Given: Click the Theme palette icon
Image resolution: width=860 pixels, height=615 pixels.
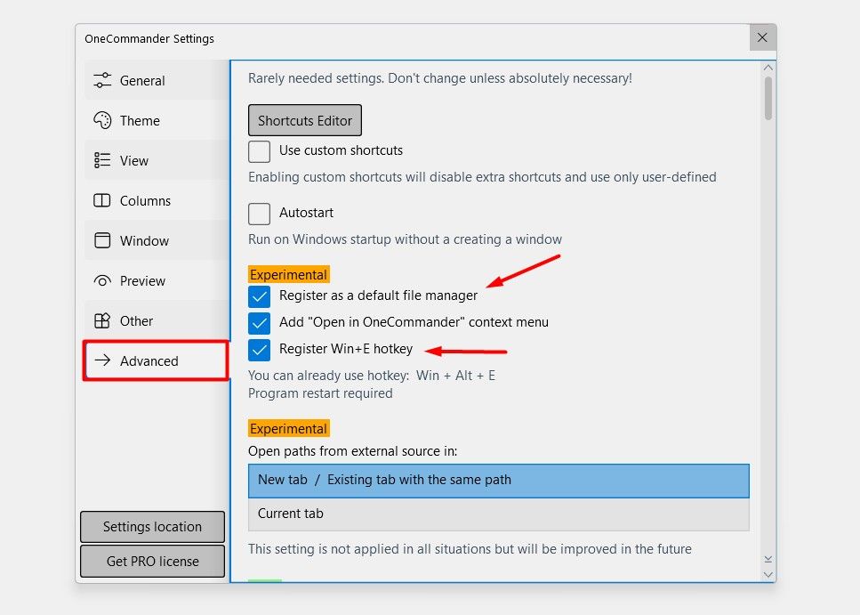Looking at the screenshot, I should [x=102, y=120].
